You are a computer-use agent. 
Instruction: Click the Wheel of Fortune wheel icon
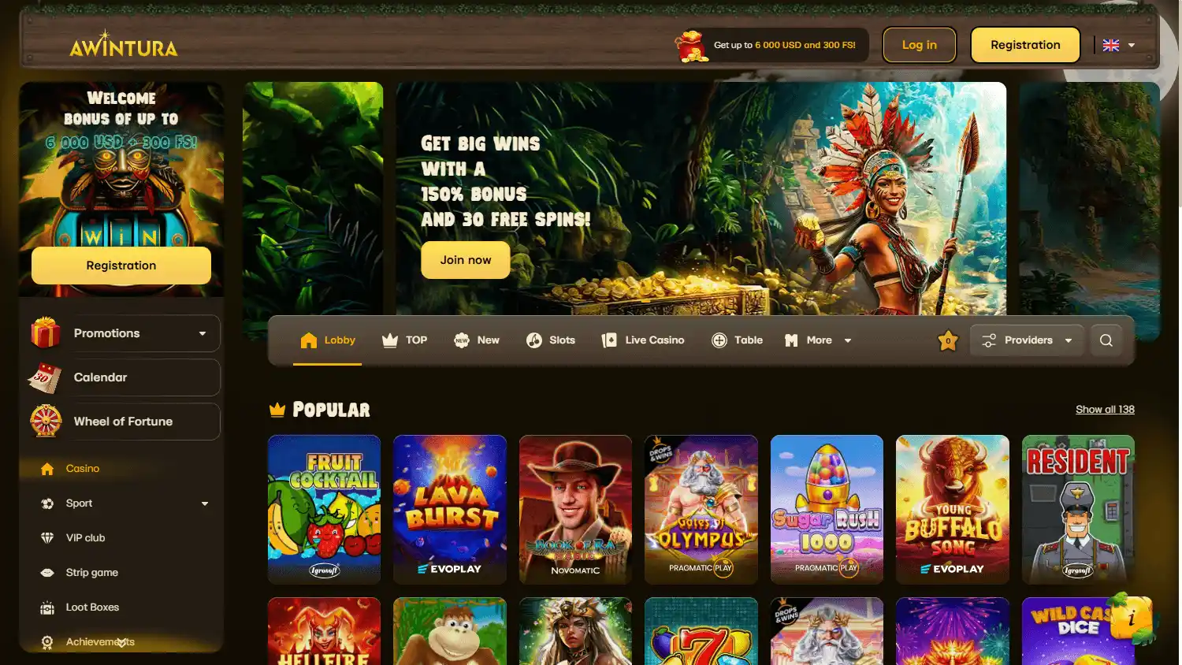click(46, 421)
